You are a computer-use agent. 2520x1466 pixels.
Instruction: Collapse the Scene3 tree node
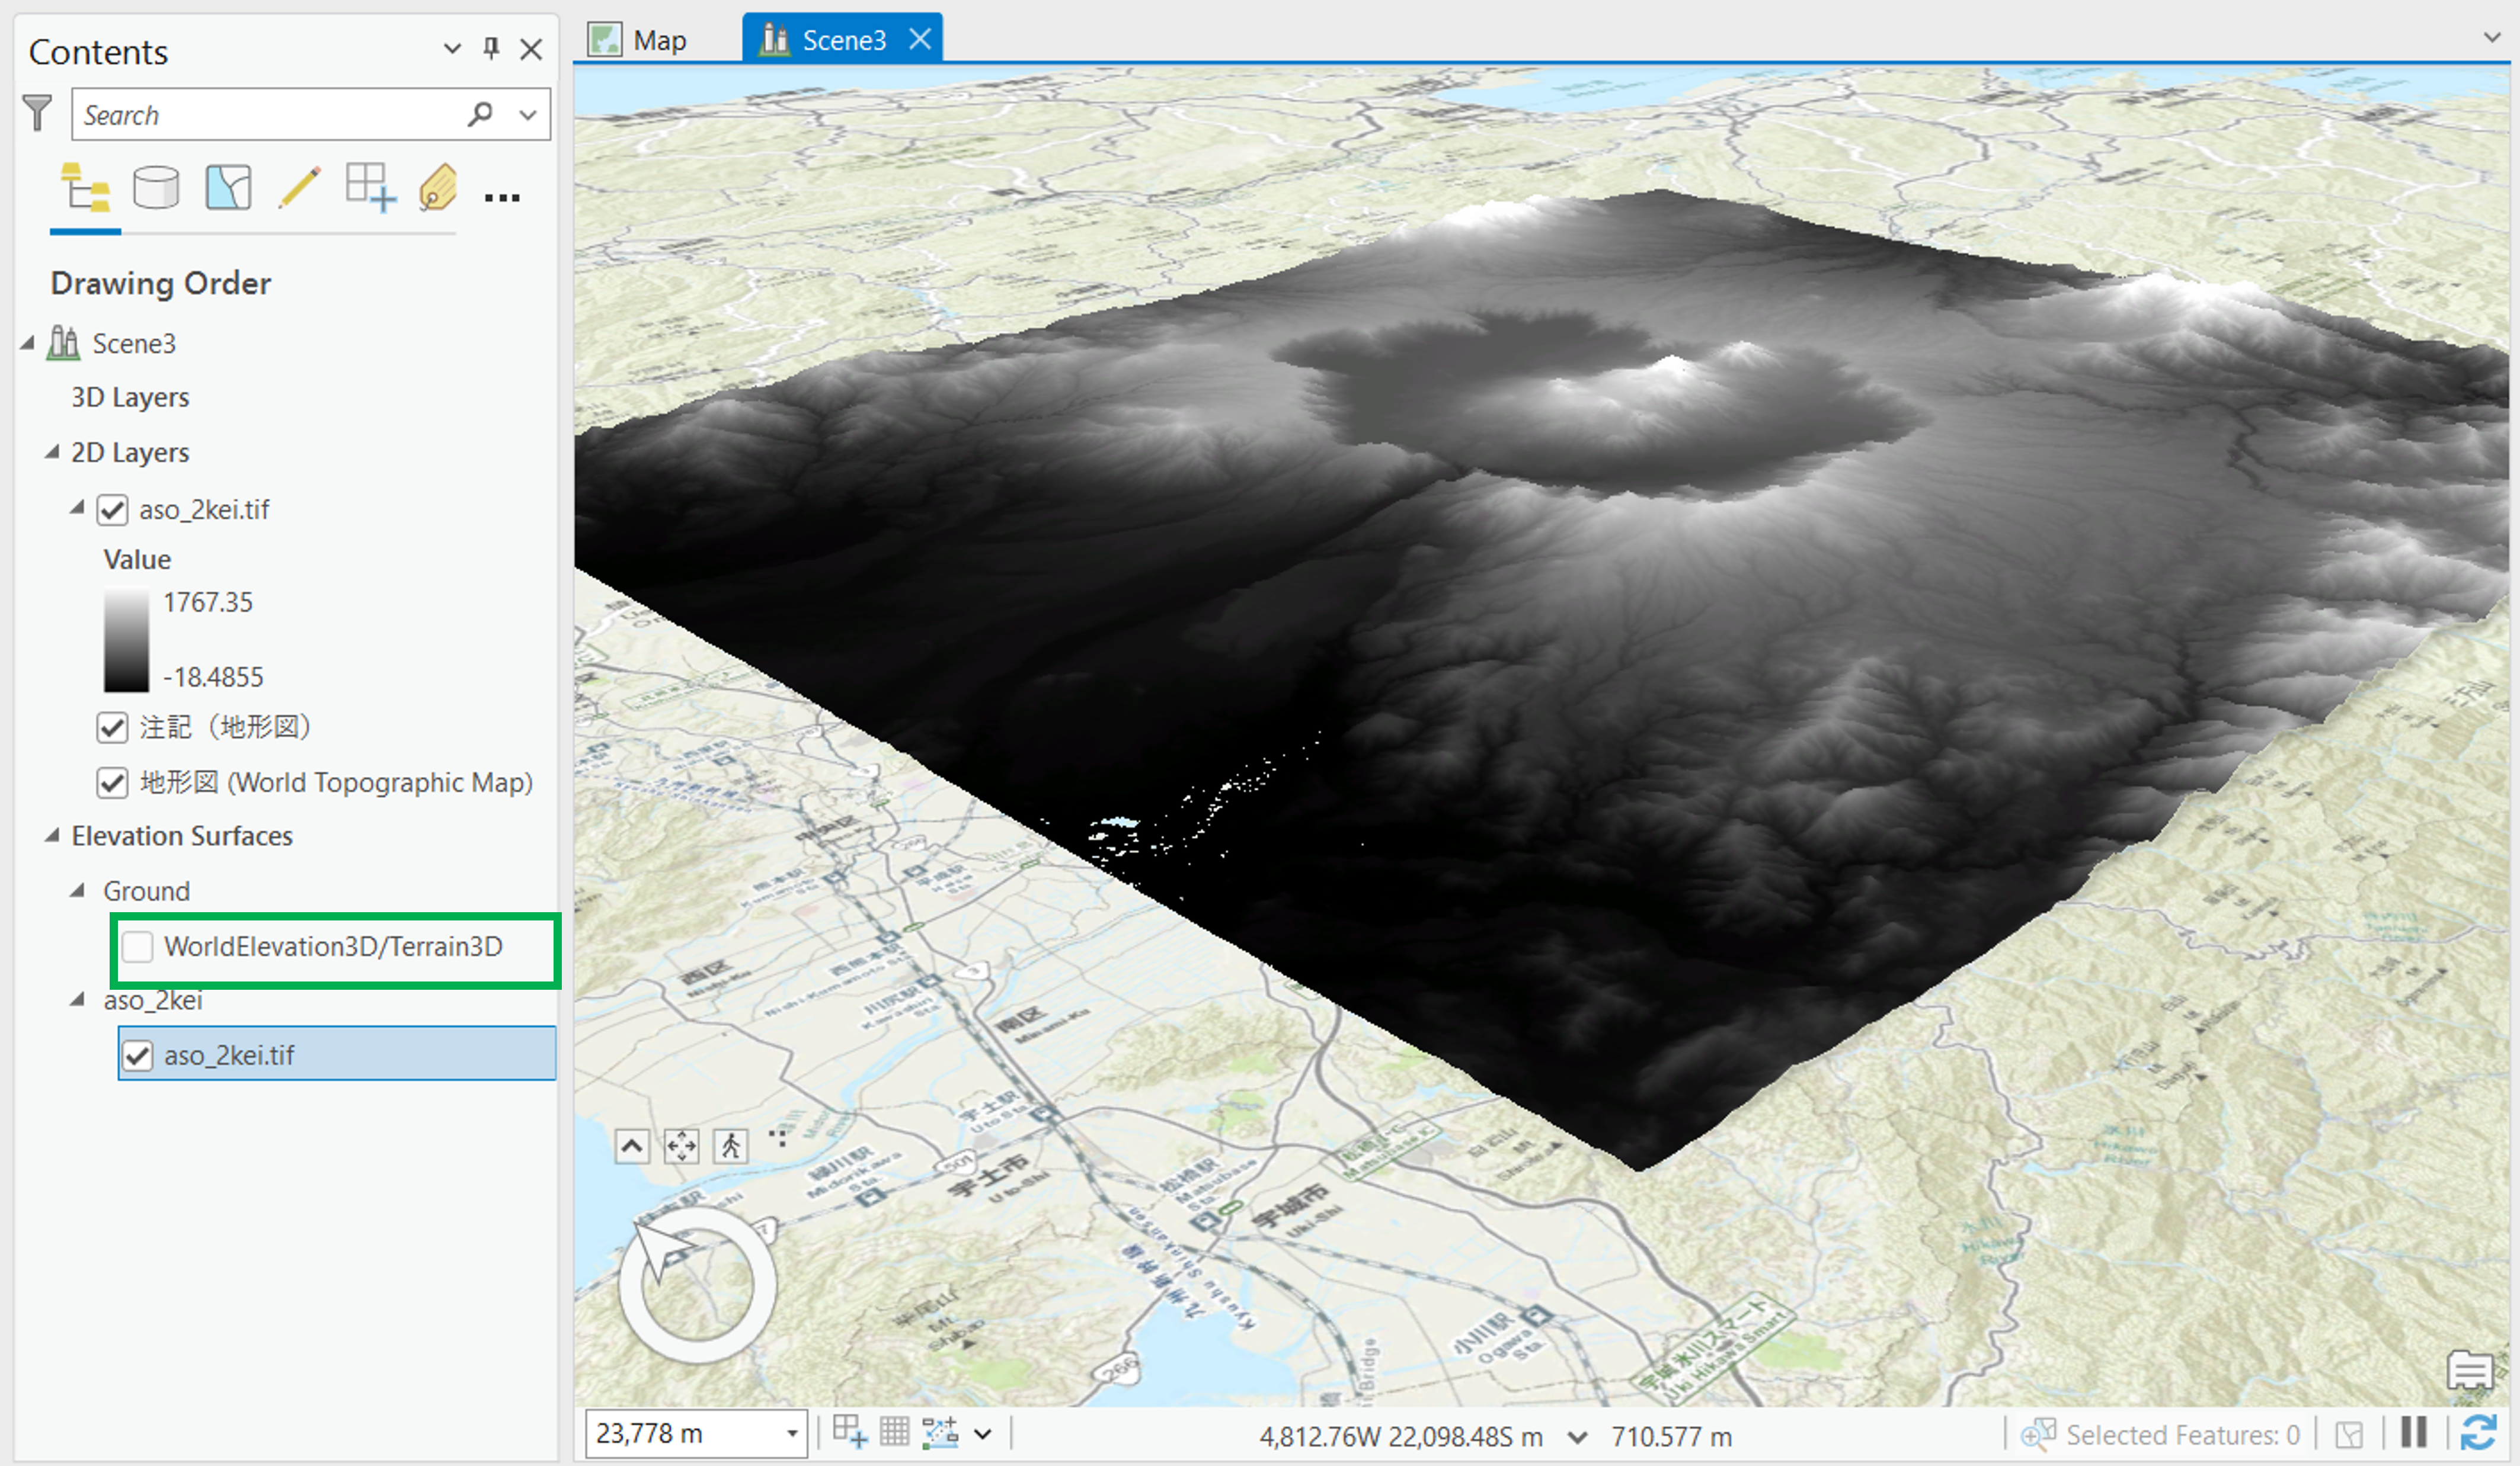[27, 344]
